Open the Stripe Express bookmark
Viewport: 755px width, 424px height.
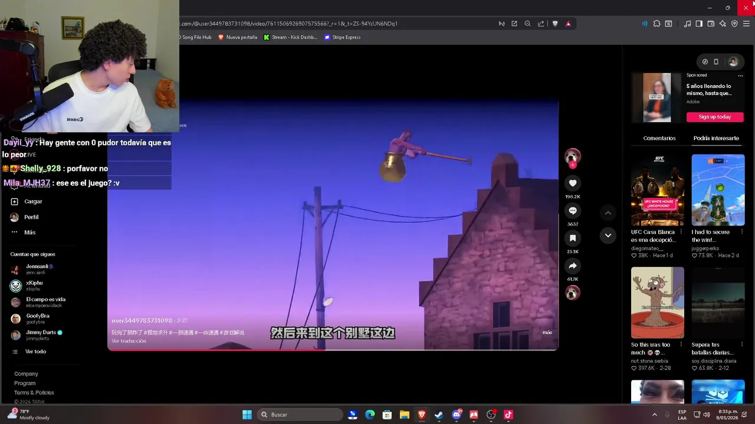[x=342, y=37]
